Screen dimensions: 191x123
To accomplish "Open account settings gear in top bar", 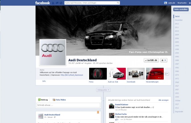I will coord(190,3).
